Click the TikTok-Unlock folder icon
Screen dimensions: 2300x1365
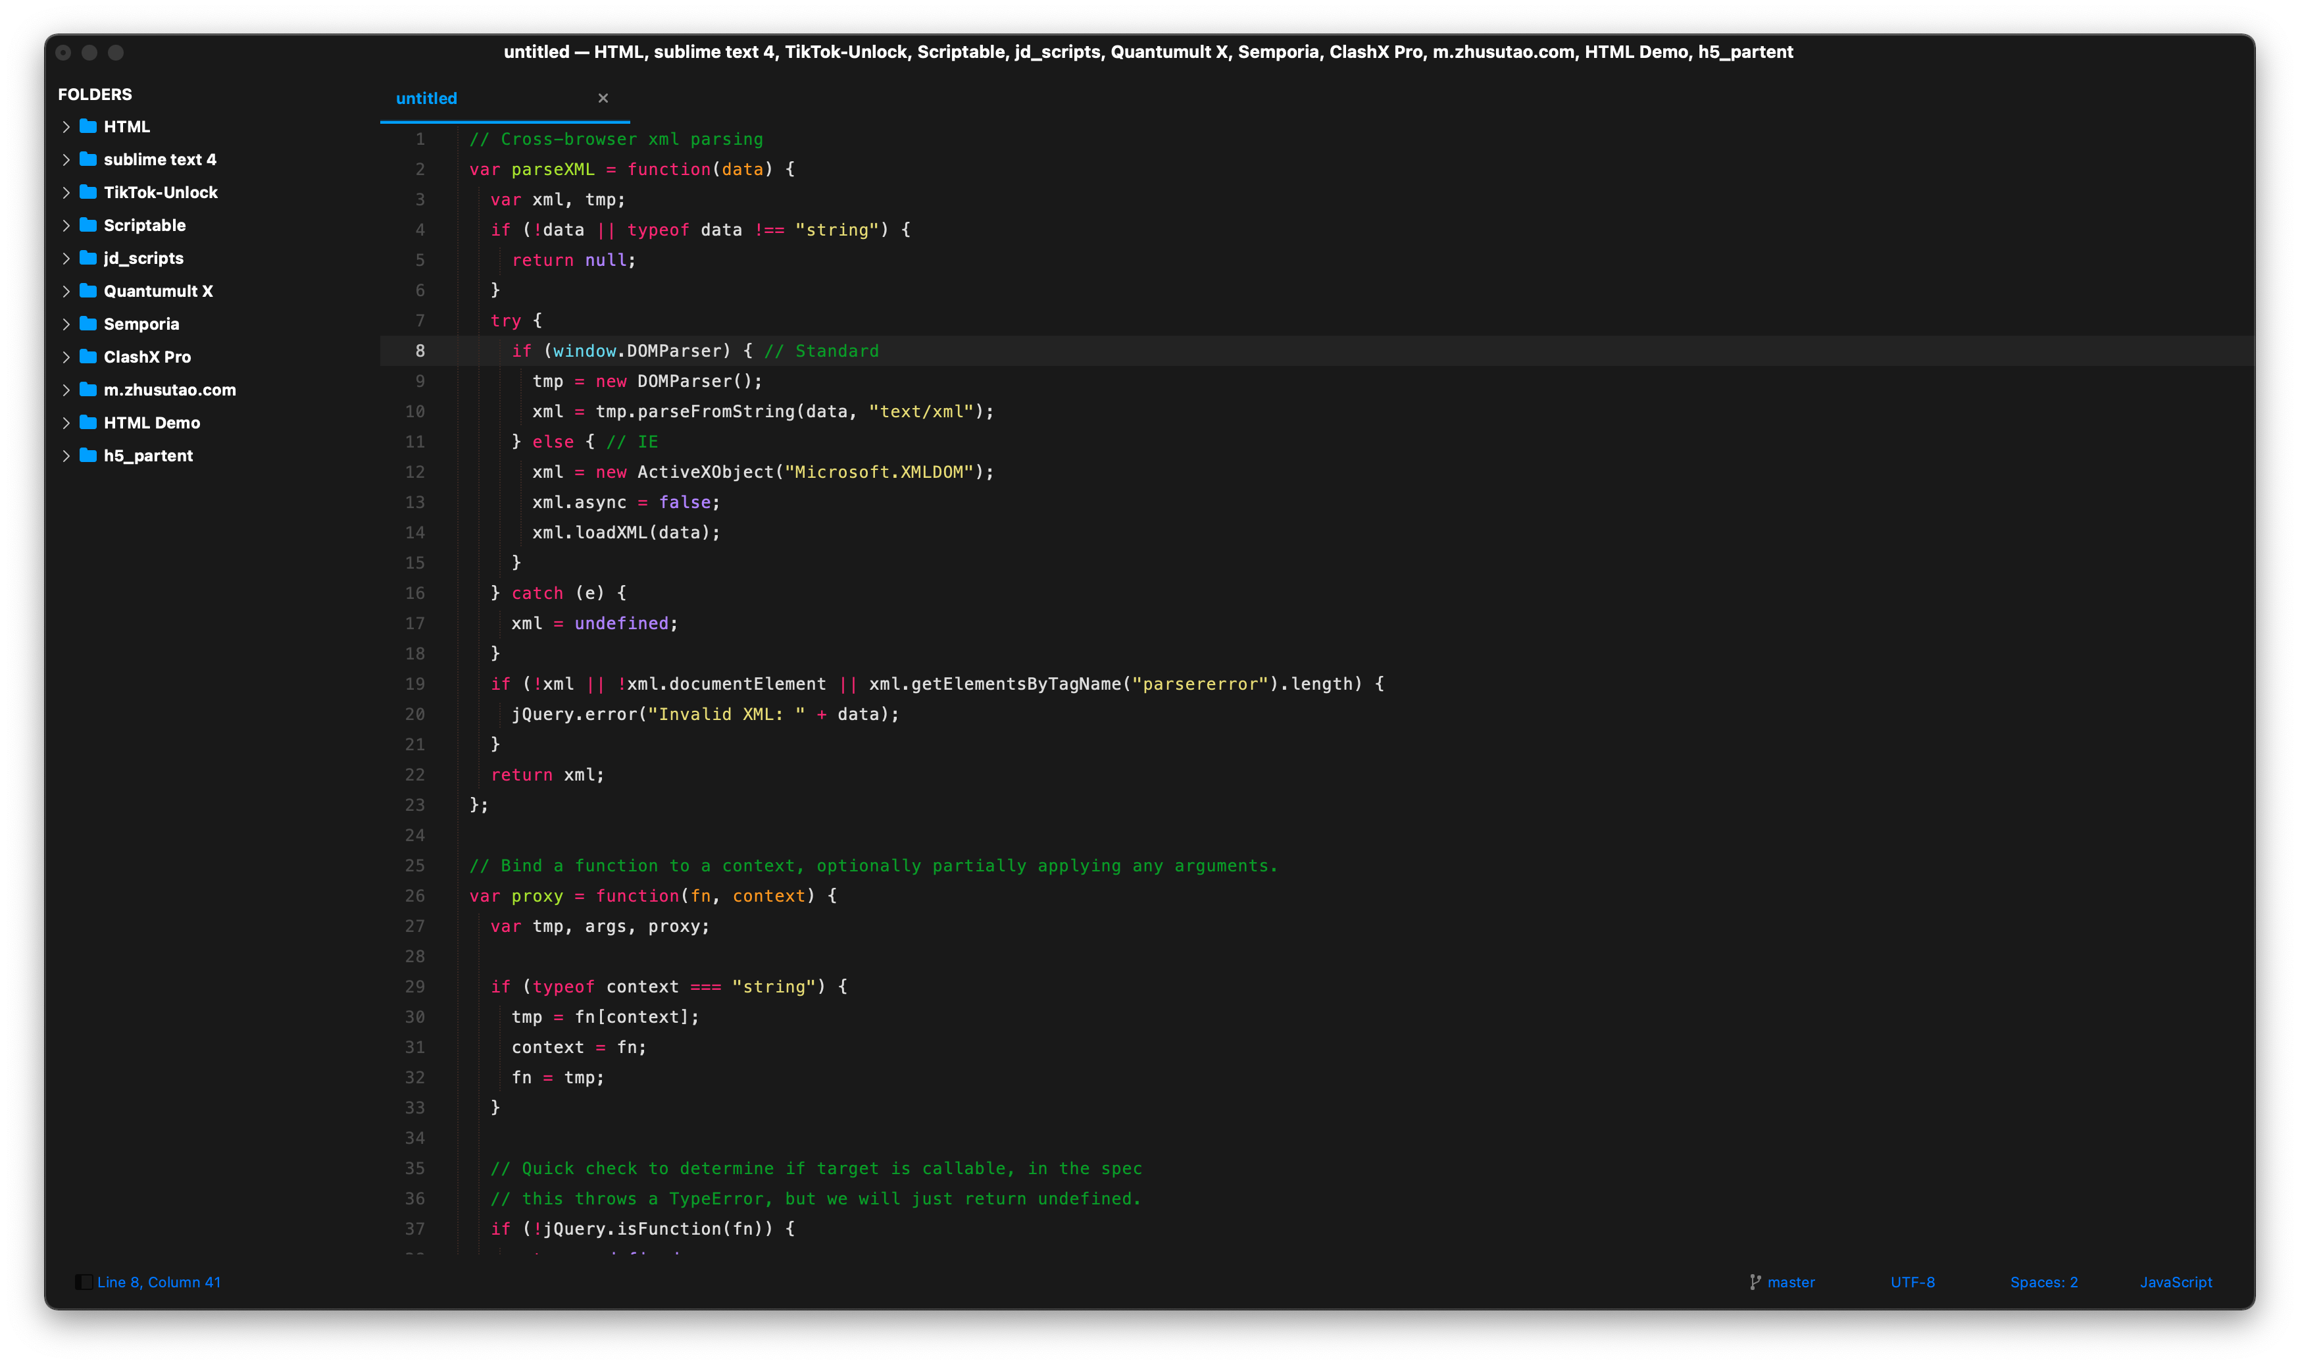88,192
